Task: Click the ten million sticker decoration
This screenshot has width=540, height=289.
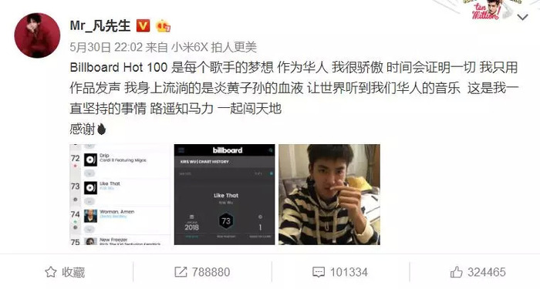Action: tap(485, 9)
